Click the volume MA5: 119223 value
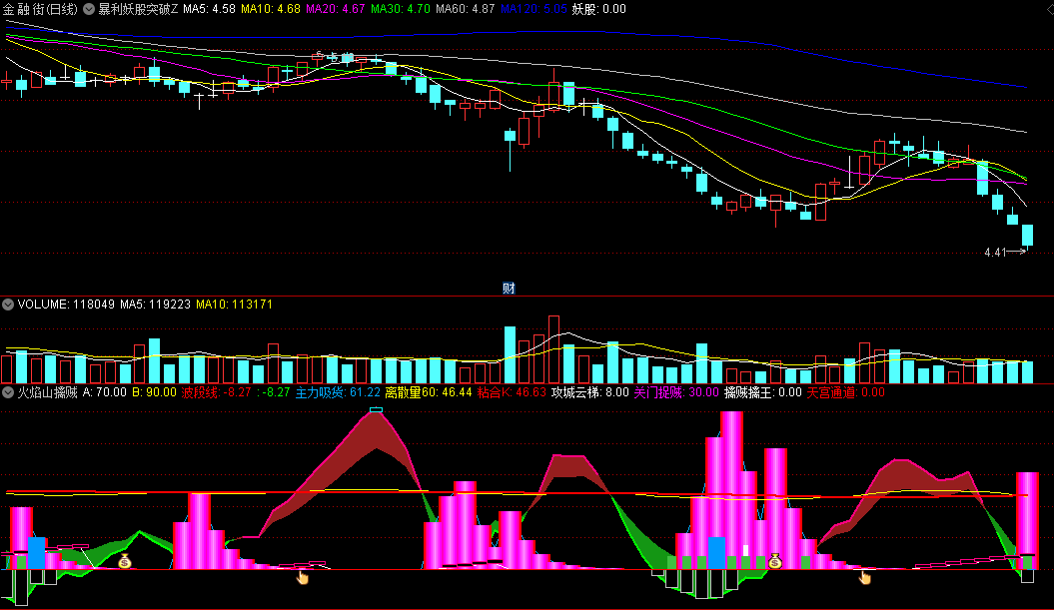Screen dimensions: 1054x610 tap(155, 305)
